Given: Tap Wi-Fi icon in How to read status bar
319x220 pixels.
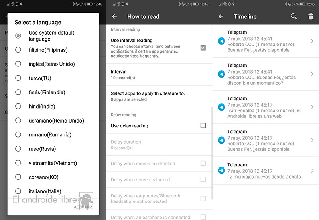Looking at the screenshot, I should (118, 4).
